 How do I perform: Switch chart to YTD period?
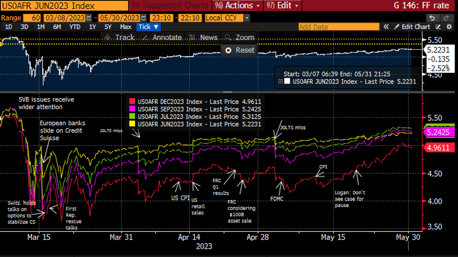(74, 27)
